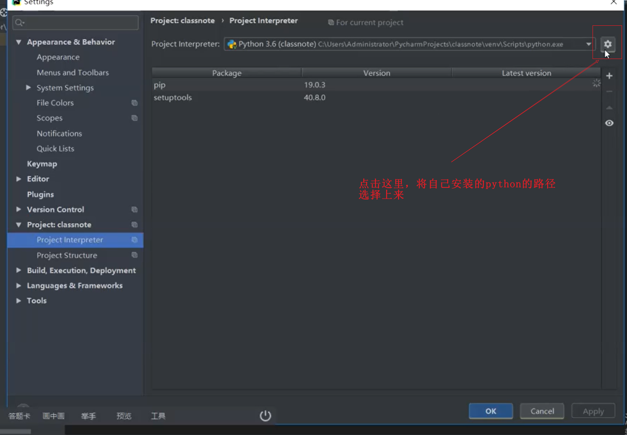Open 答题卡 in bottom toolbar
The width and height of the screenshot is (627, 435).
click(x=20, y=416)
